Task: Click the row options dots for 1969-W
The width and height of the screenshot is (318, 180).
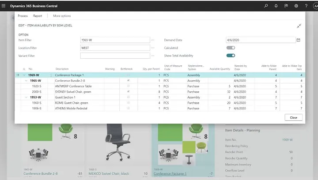Action: [x=51, y=75]
